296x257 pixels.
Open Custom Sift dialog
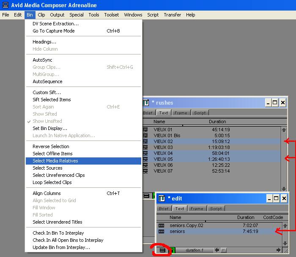[x=83, y=92]
